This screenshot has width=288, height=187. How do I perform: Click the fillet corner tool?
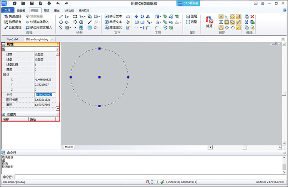tap(148, 28)
